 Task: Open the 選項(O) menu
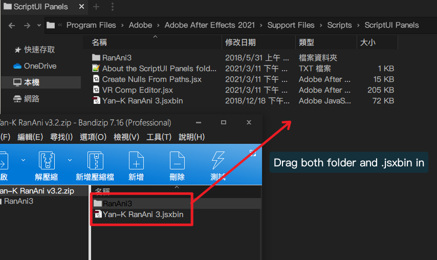coord(93,137)
